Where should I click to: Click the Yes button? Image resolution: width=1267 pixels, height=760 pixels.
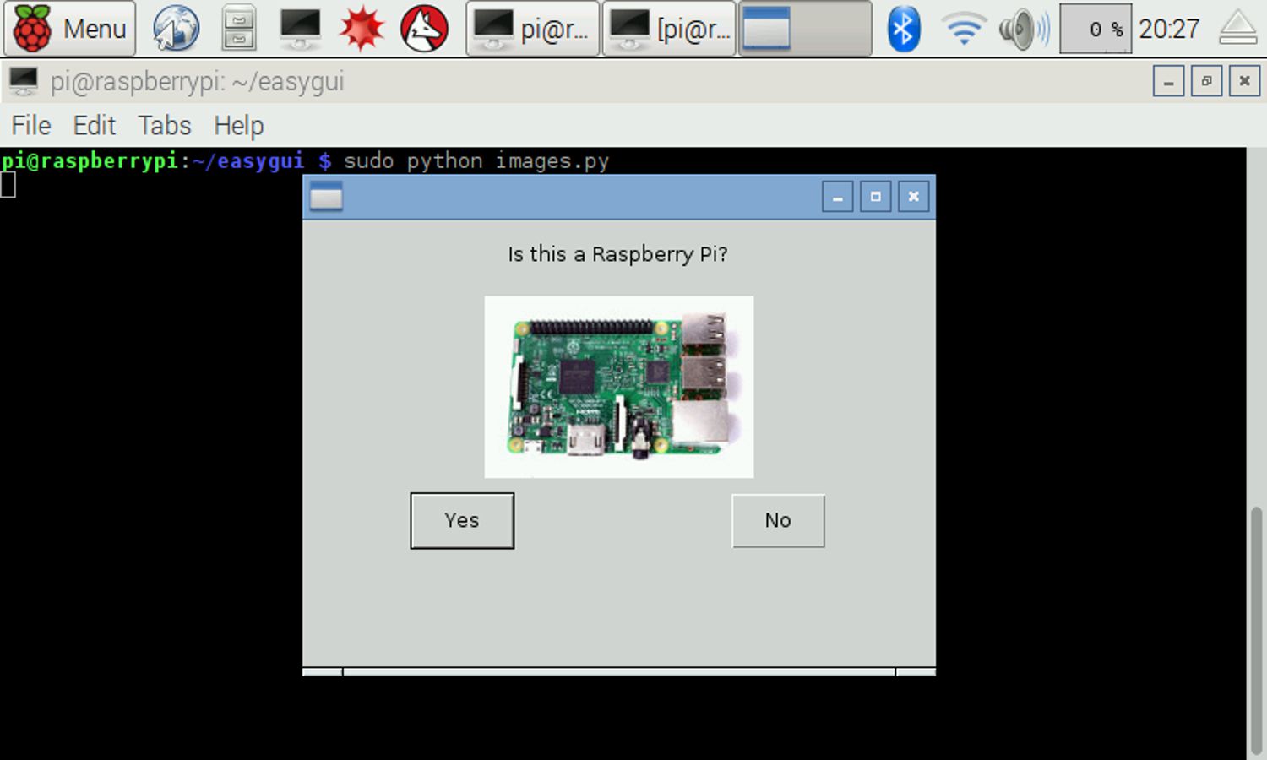[462, 521]
